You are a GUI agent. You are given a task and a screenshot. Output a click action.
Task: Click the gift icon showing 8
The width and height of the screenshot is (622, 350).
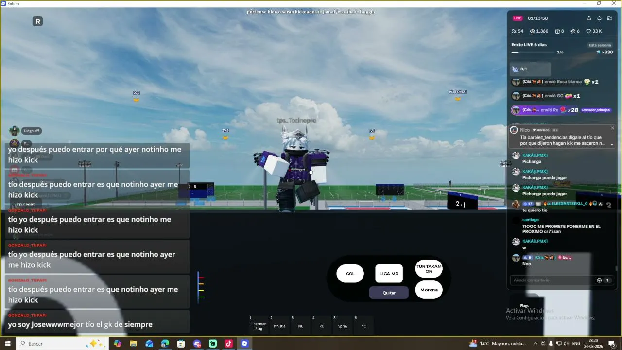[557, 31]
